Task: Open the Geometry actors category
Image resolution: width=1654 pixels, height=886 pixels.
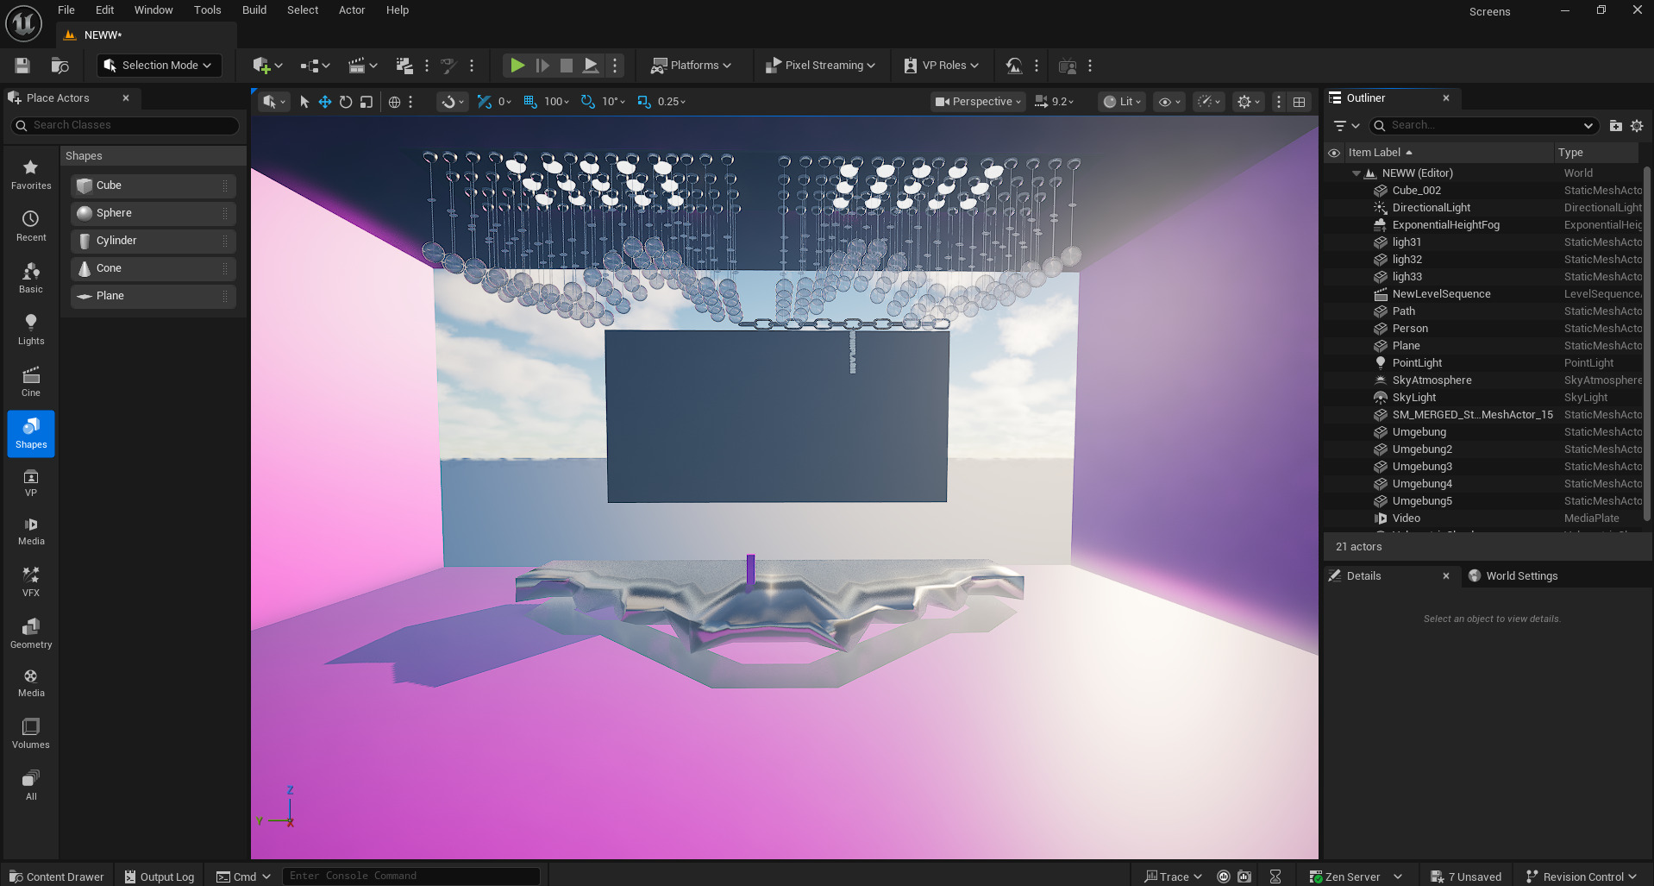Action: (31, 633)
